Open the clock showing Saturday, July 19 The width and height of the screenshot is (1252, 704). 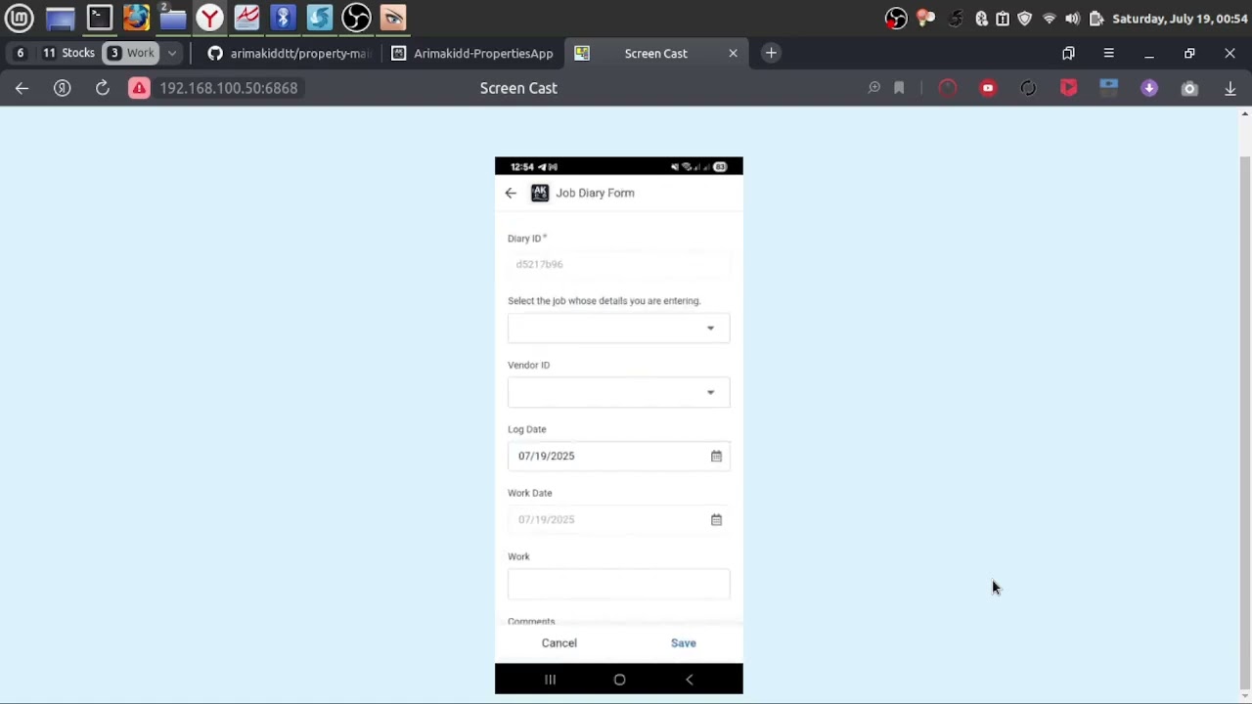click(1180, 19)
